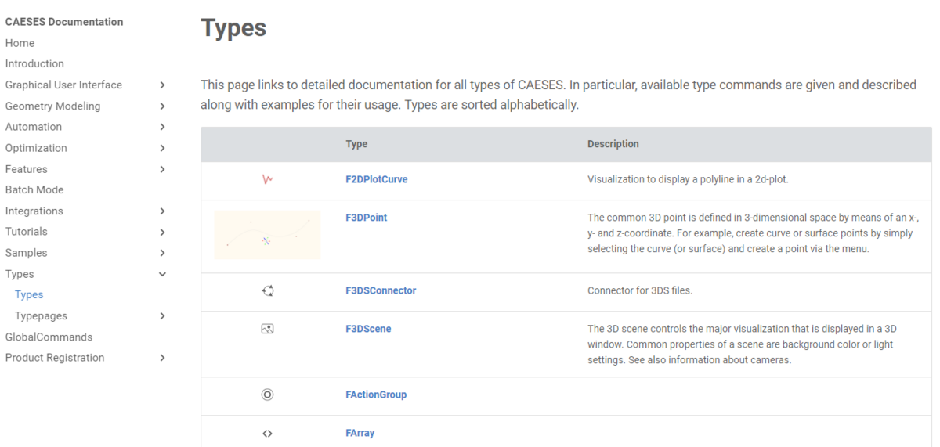The width and height of the screenshot is (940, 447).
Task: Click the F3DSConnector icon in table
Action: click(x=267, y=290)
